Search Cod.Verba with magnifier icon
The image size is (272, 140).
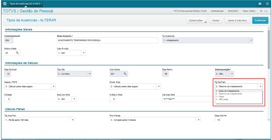tap(125, 74)
